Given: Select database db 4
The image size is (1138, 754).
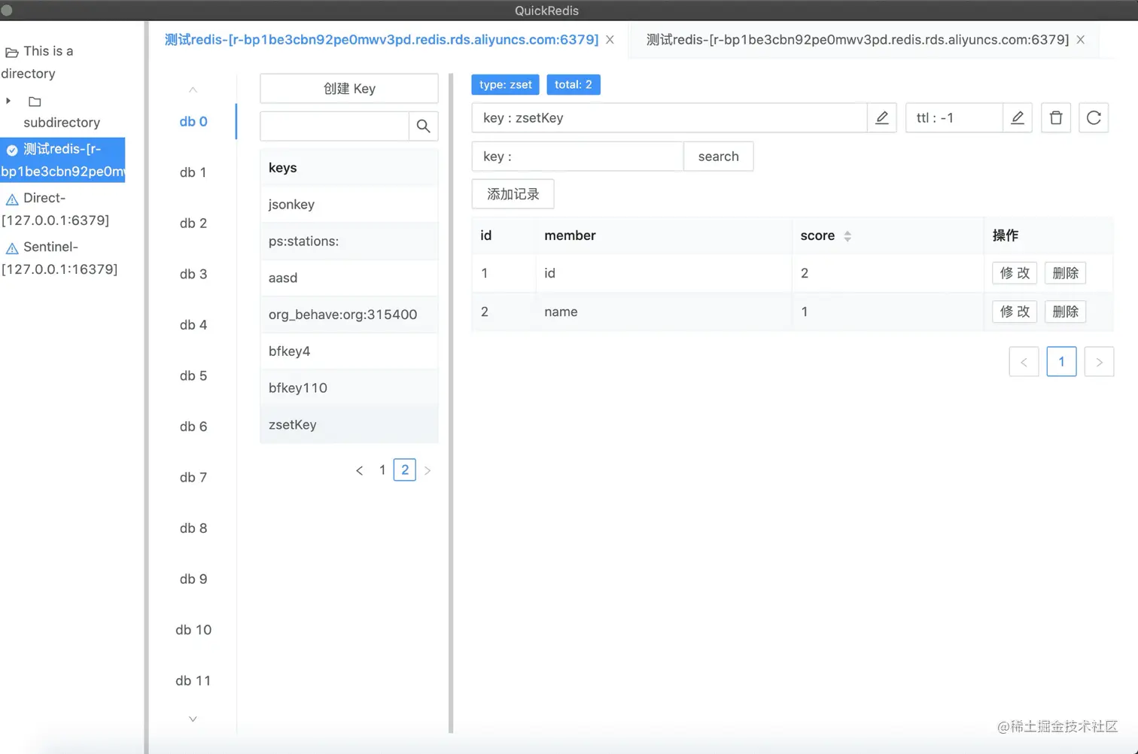Looking at the screenshot, I should click(x=193, y=324).
